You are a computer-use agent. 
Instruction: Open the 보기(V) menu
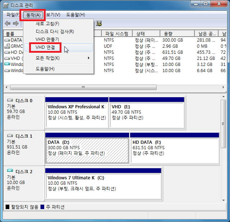53,15
